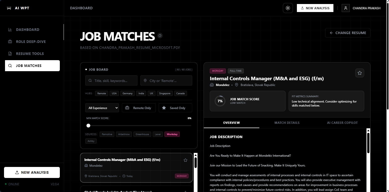Click the help question mark beside Job Matches

pyautogui.click(x=160, y=36)
